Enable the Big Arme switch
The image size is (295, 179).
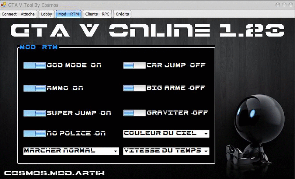point(134,88)
